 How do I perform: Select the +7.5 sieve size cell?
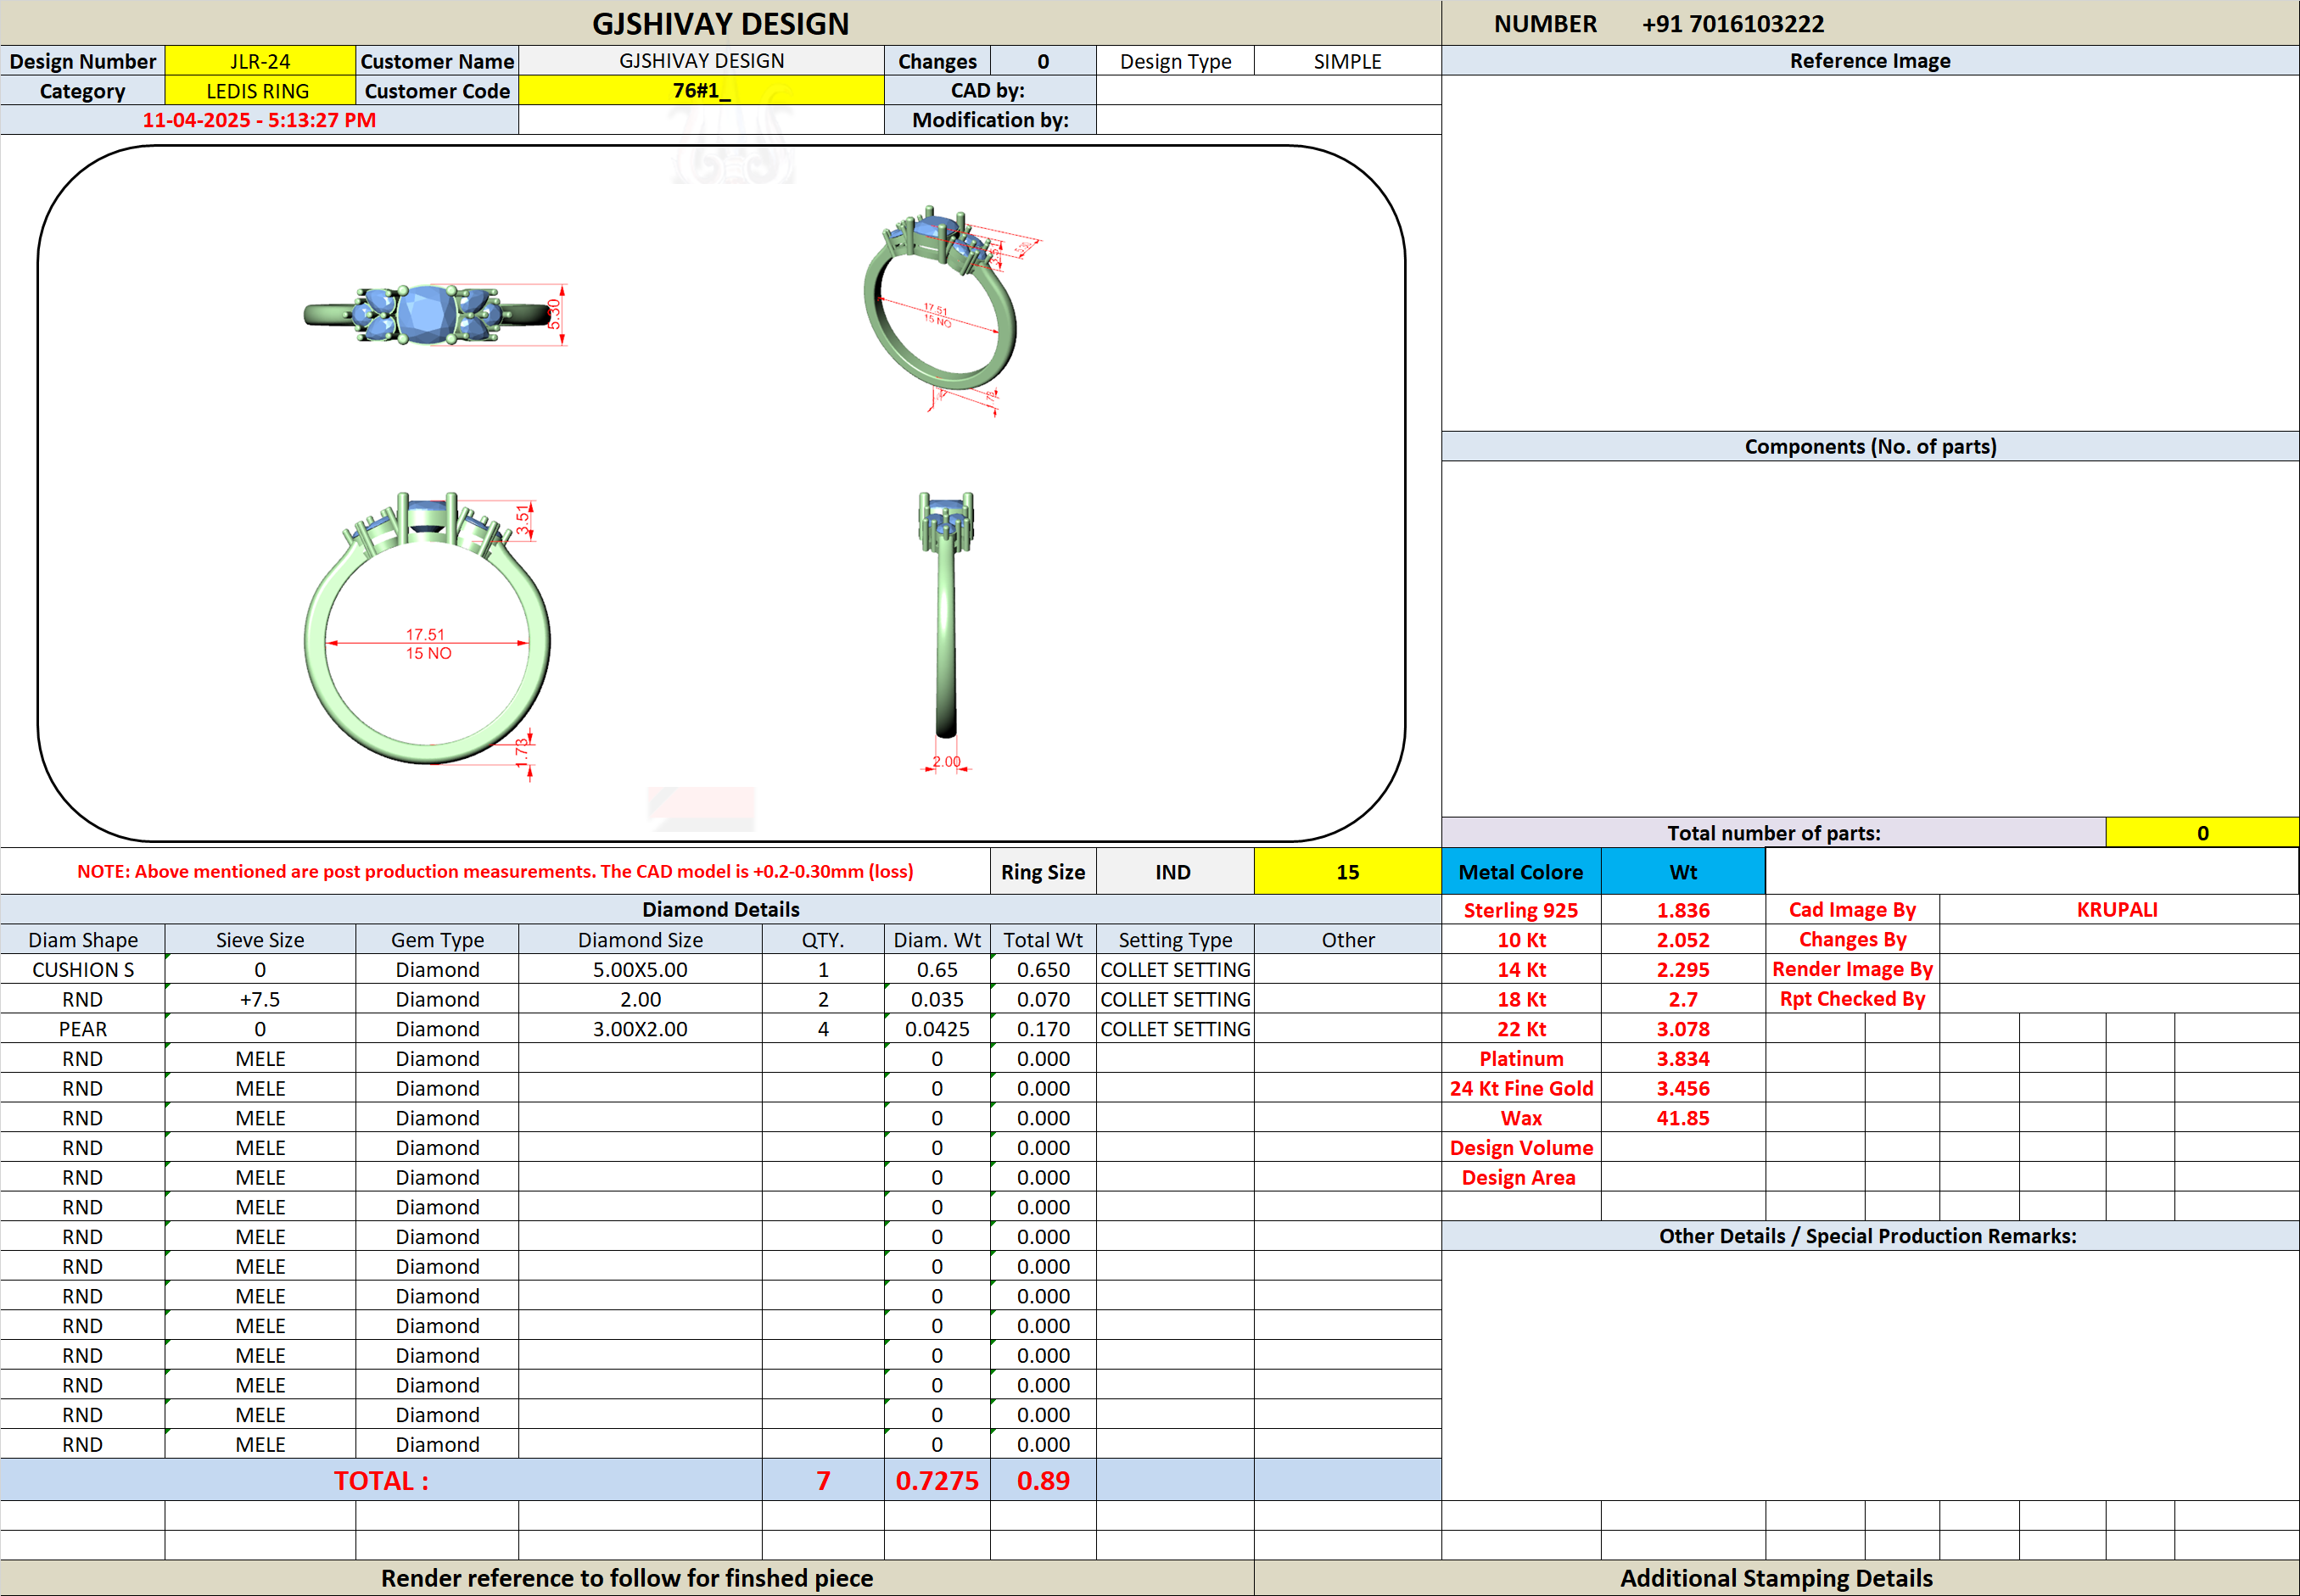[x=260, y=1000]
